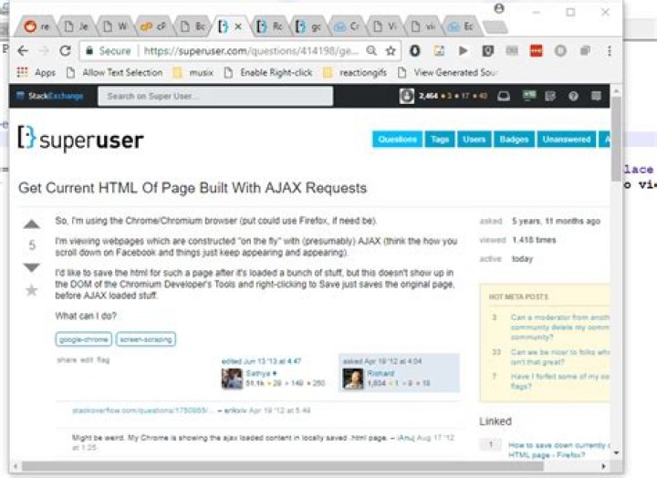Screen dimensions: 657x478
Task: Open Chrome's three-dot menu
Action: tap(610, 51)
